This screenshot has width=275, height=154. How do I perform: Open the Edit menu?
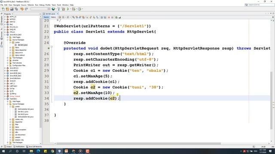pos(6,5)
